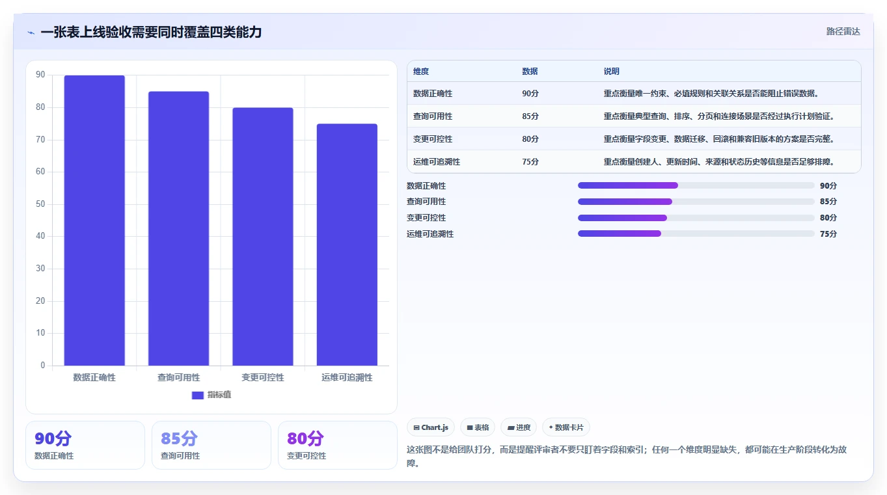Select the 数据正确性 table row cell
The image size is (887, 495).
point(433,94)
